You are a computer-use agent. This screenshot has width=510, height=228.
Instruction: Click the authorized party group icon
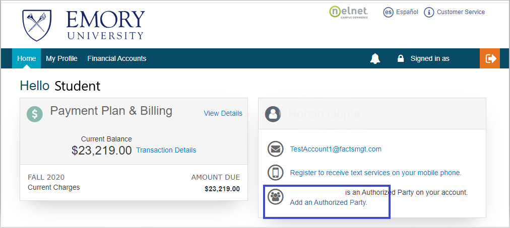(275, 196)
